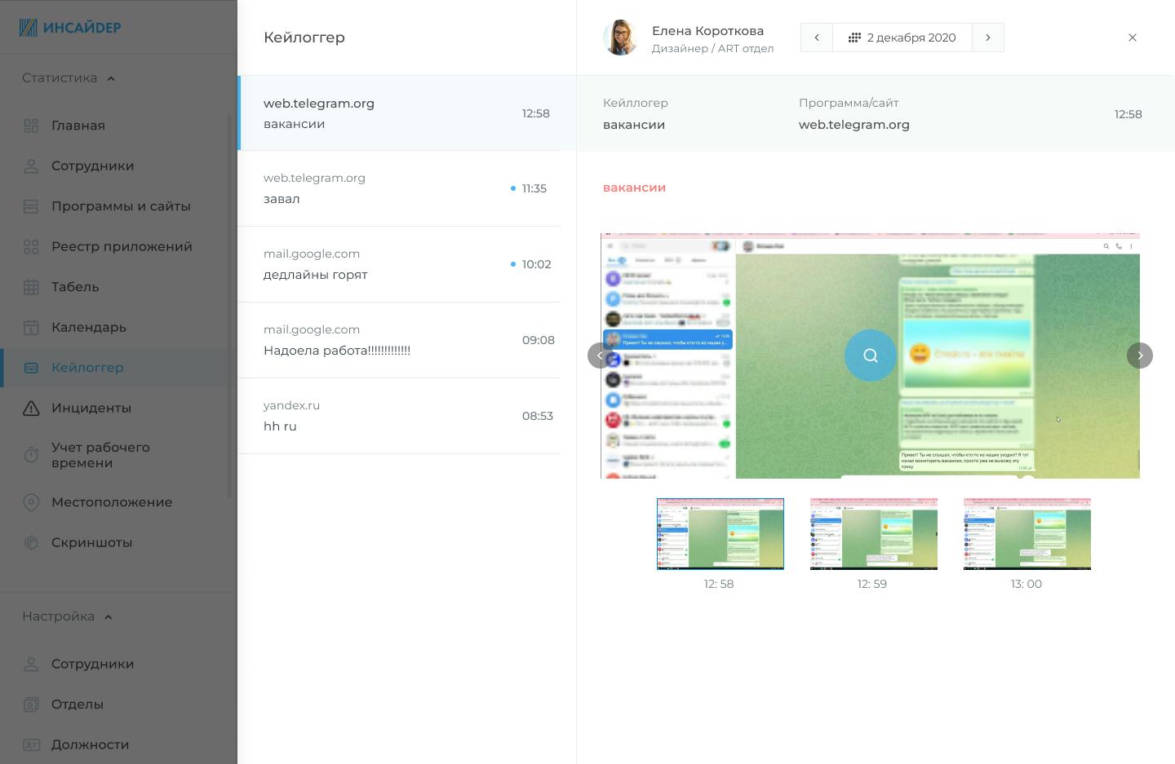Go to the next date

(x=987, y=38)
